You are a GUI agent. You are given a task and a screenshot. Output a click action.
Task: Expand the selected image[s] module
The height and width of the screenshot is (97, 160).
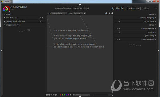tap(135, 18)
